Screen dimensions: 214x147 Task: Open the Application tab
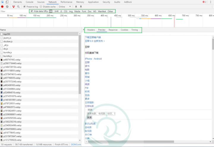pos(93,2)
